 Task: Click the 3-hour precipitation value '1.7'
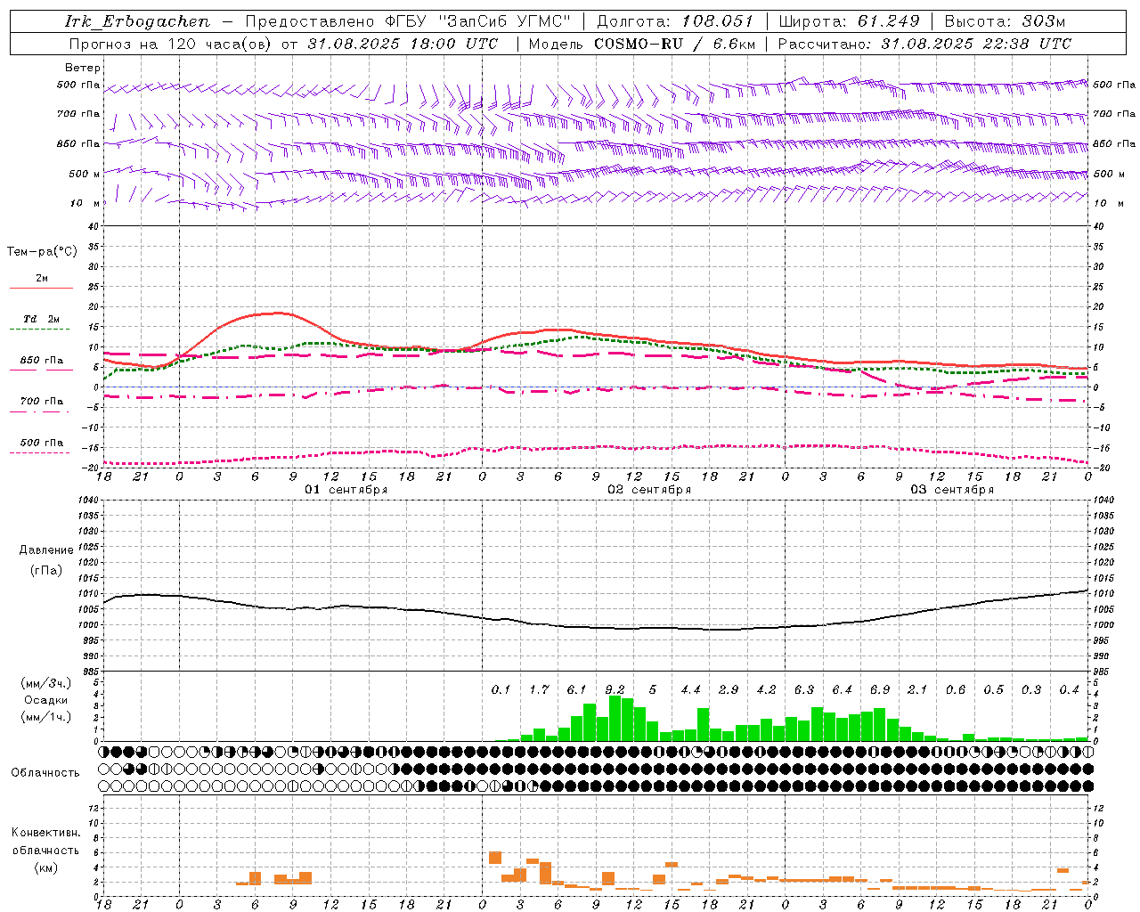[x=539, y=689]
